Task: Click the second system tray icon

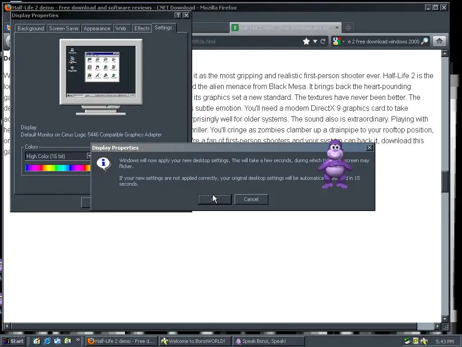Action: pos(416,341)
